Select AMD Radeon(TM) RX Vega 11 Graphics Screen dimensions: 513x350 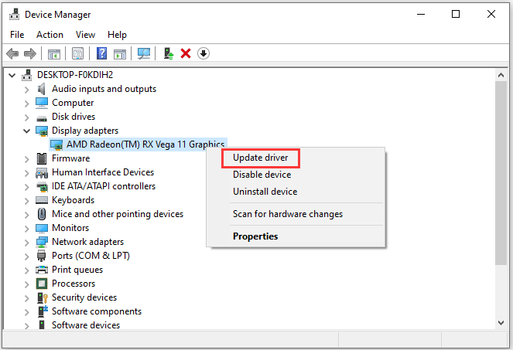145,144
